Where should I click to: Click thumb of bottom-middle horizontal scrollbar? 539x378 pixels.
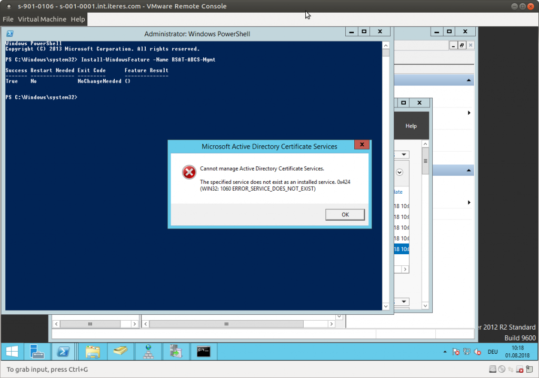coord(226,324)
